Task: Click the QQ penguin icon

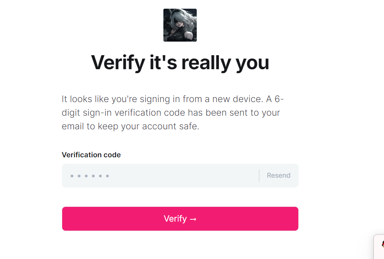Action: point(382,244)
